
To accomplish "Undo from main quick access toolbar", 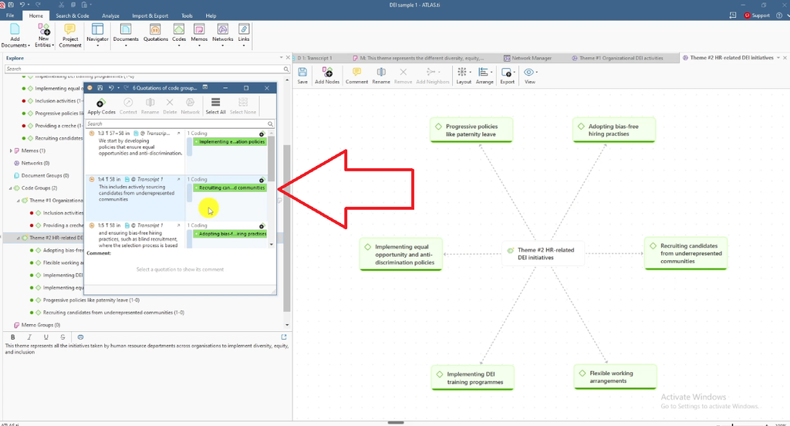I will 22,5.
